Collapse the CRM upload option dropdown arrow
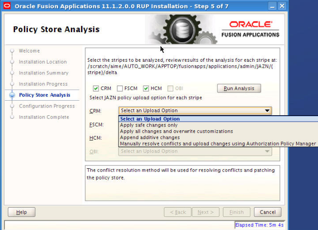Image resolution: width=318 pixels, height=230 pixels. point(267,110)
